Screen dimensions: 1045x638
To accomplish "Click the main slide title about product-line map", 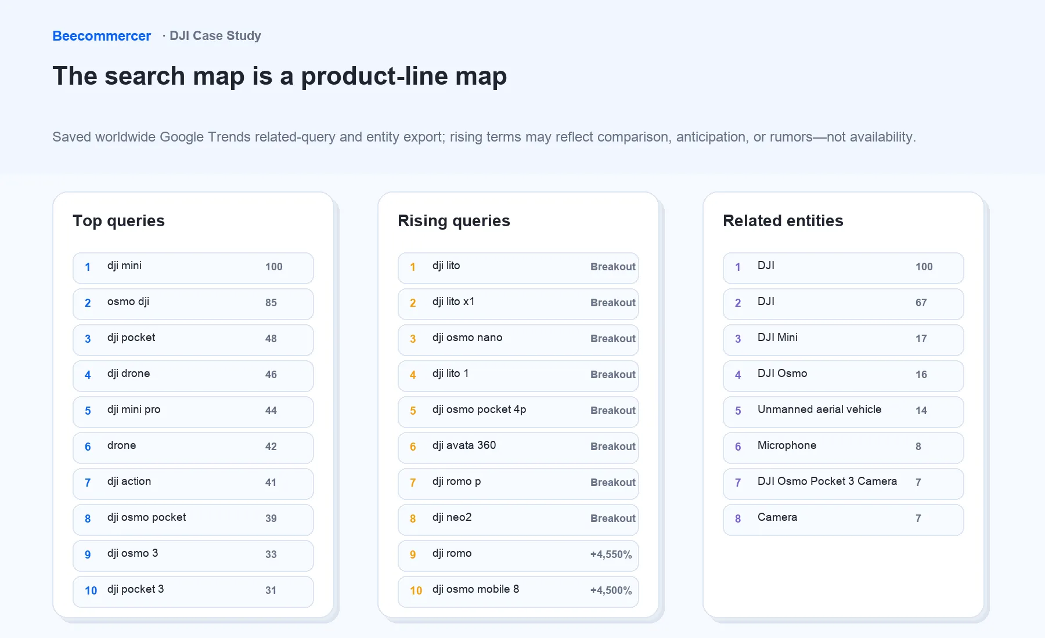I will [x=280, y=76].
